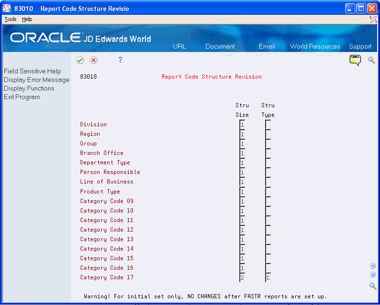Screen dimensions: 380x305
Task: Click Category Code 15 Stru Type field
Action: click(268, 258)
